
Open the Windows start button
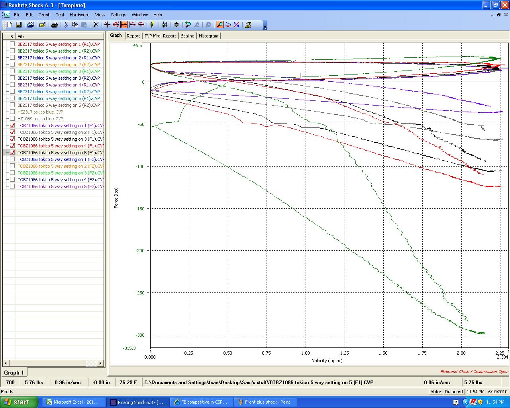19,402
